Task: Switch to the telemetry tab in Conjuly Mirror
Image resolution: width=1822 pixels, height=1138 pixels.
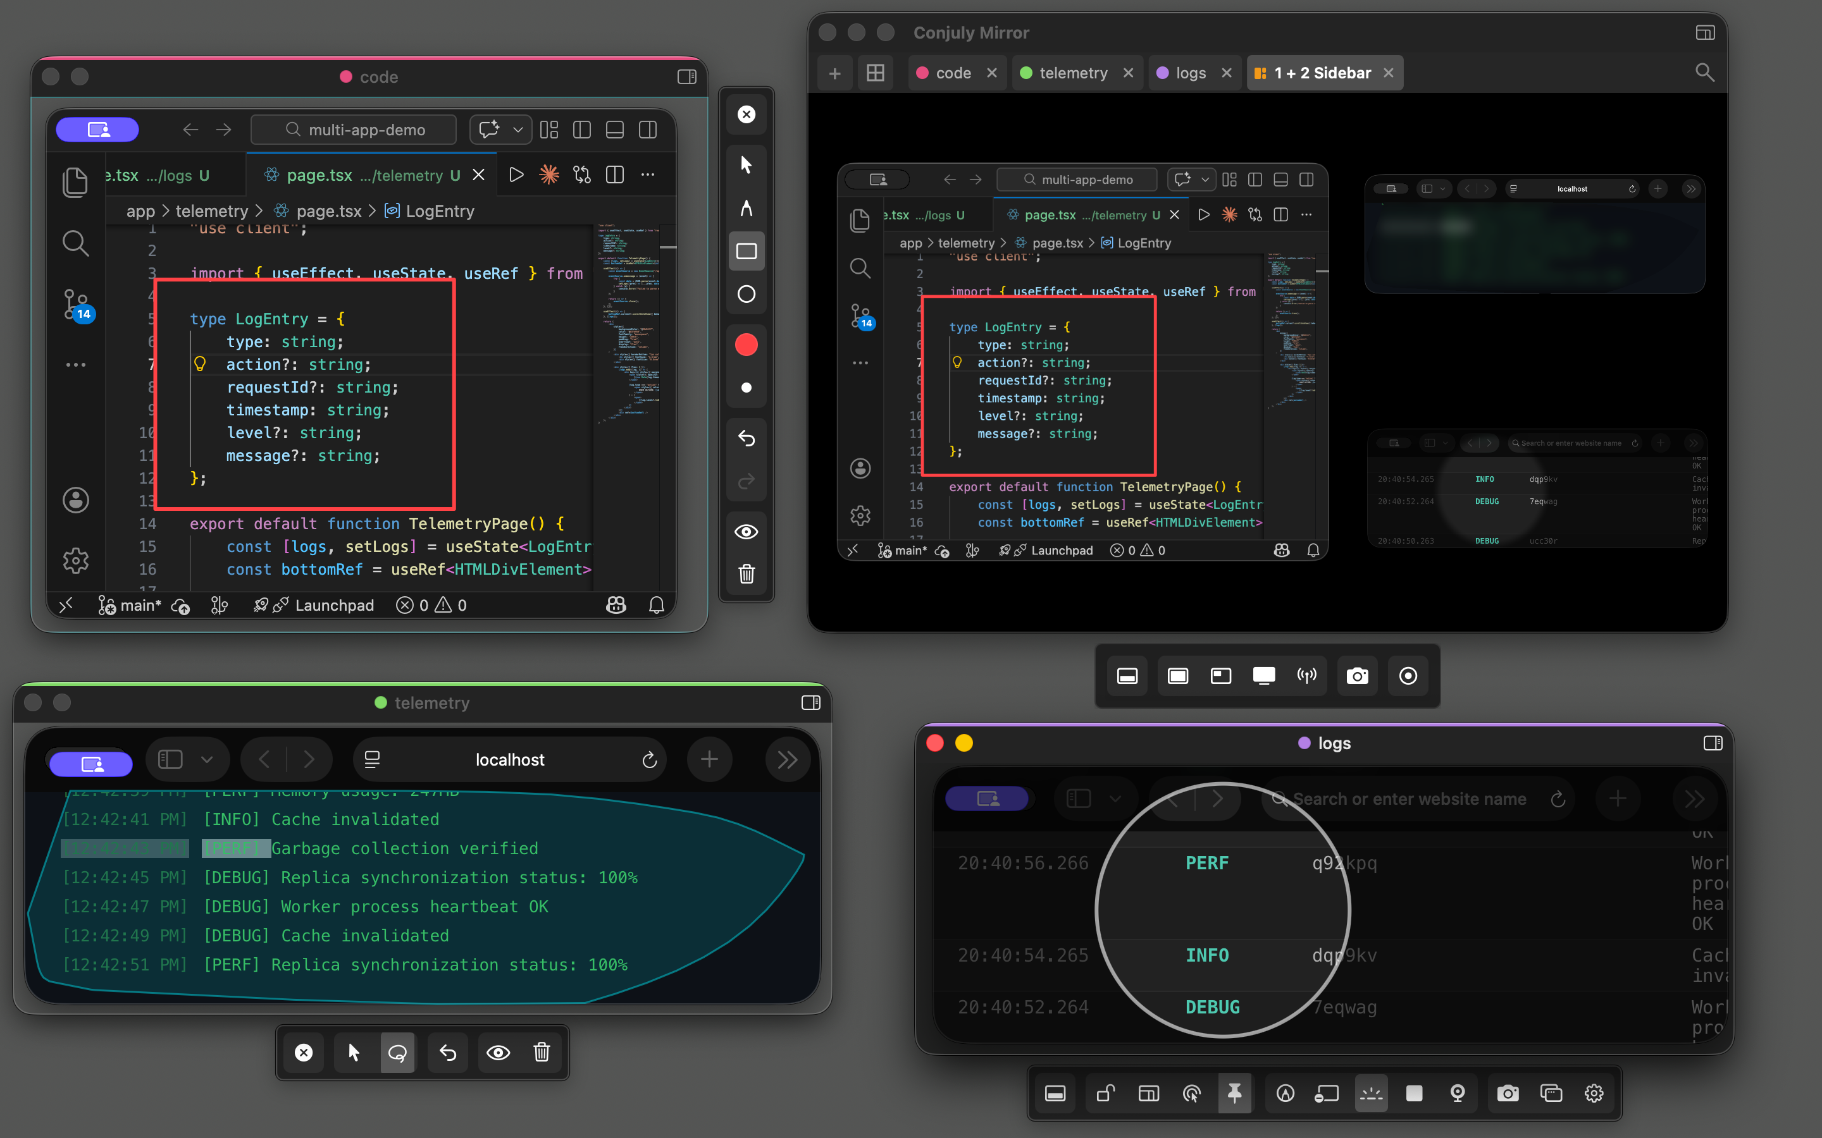Action: [1072, 73]
